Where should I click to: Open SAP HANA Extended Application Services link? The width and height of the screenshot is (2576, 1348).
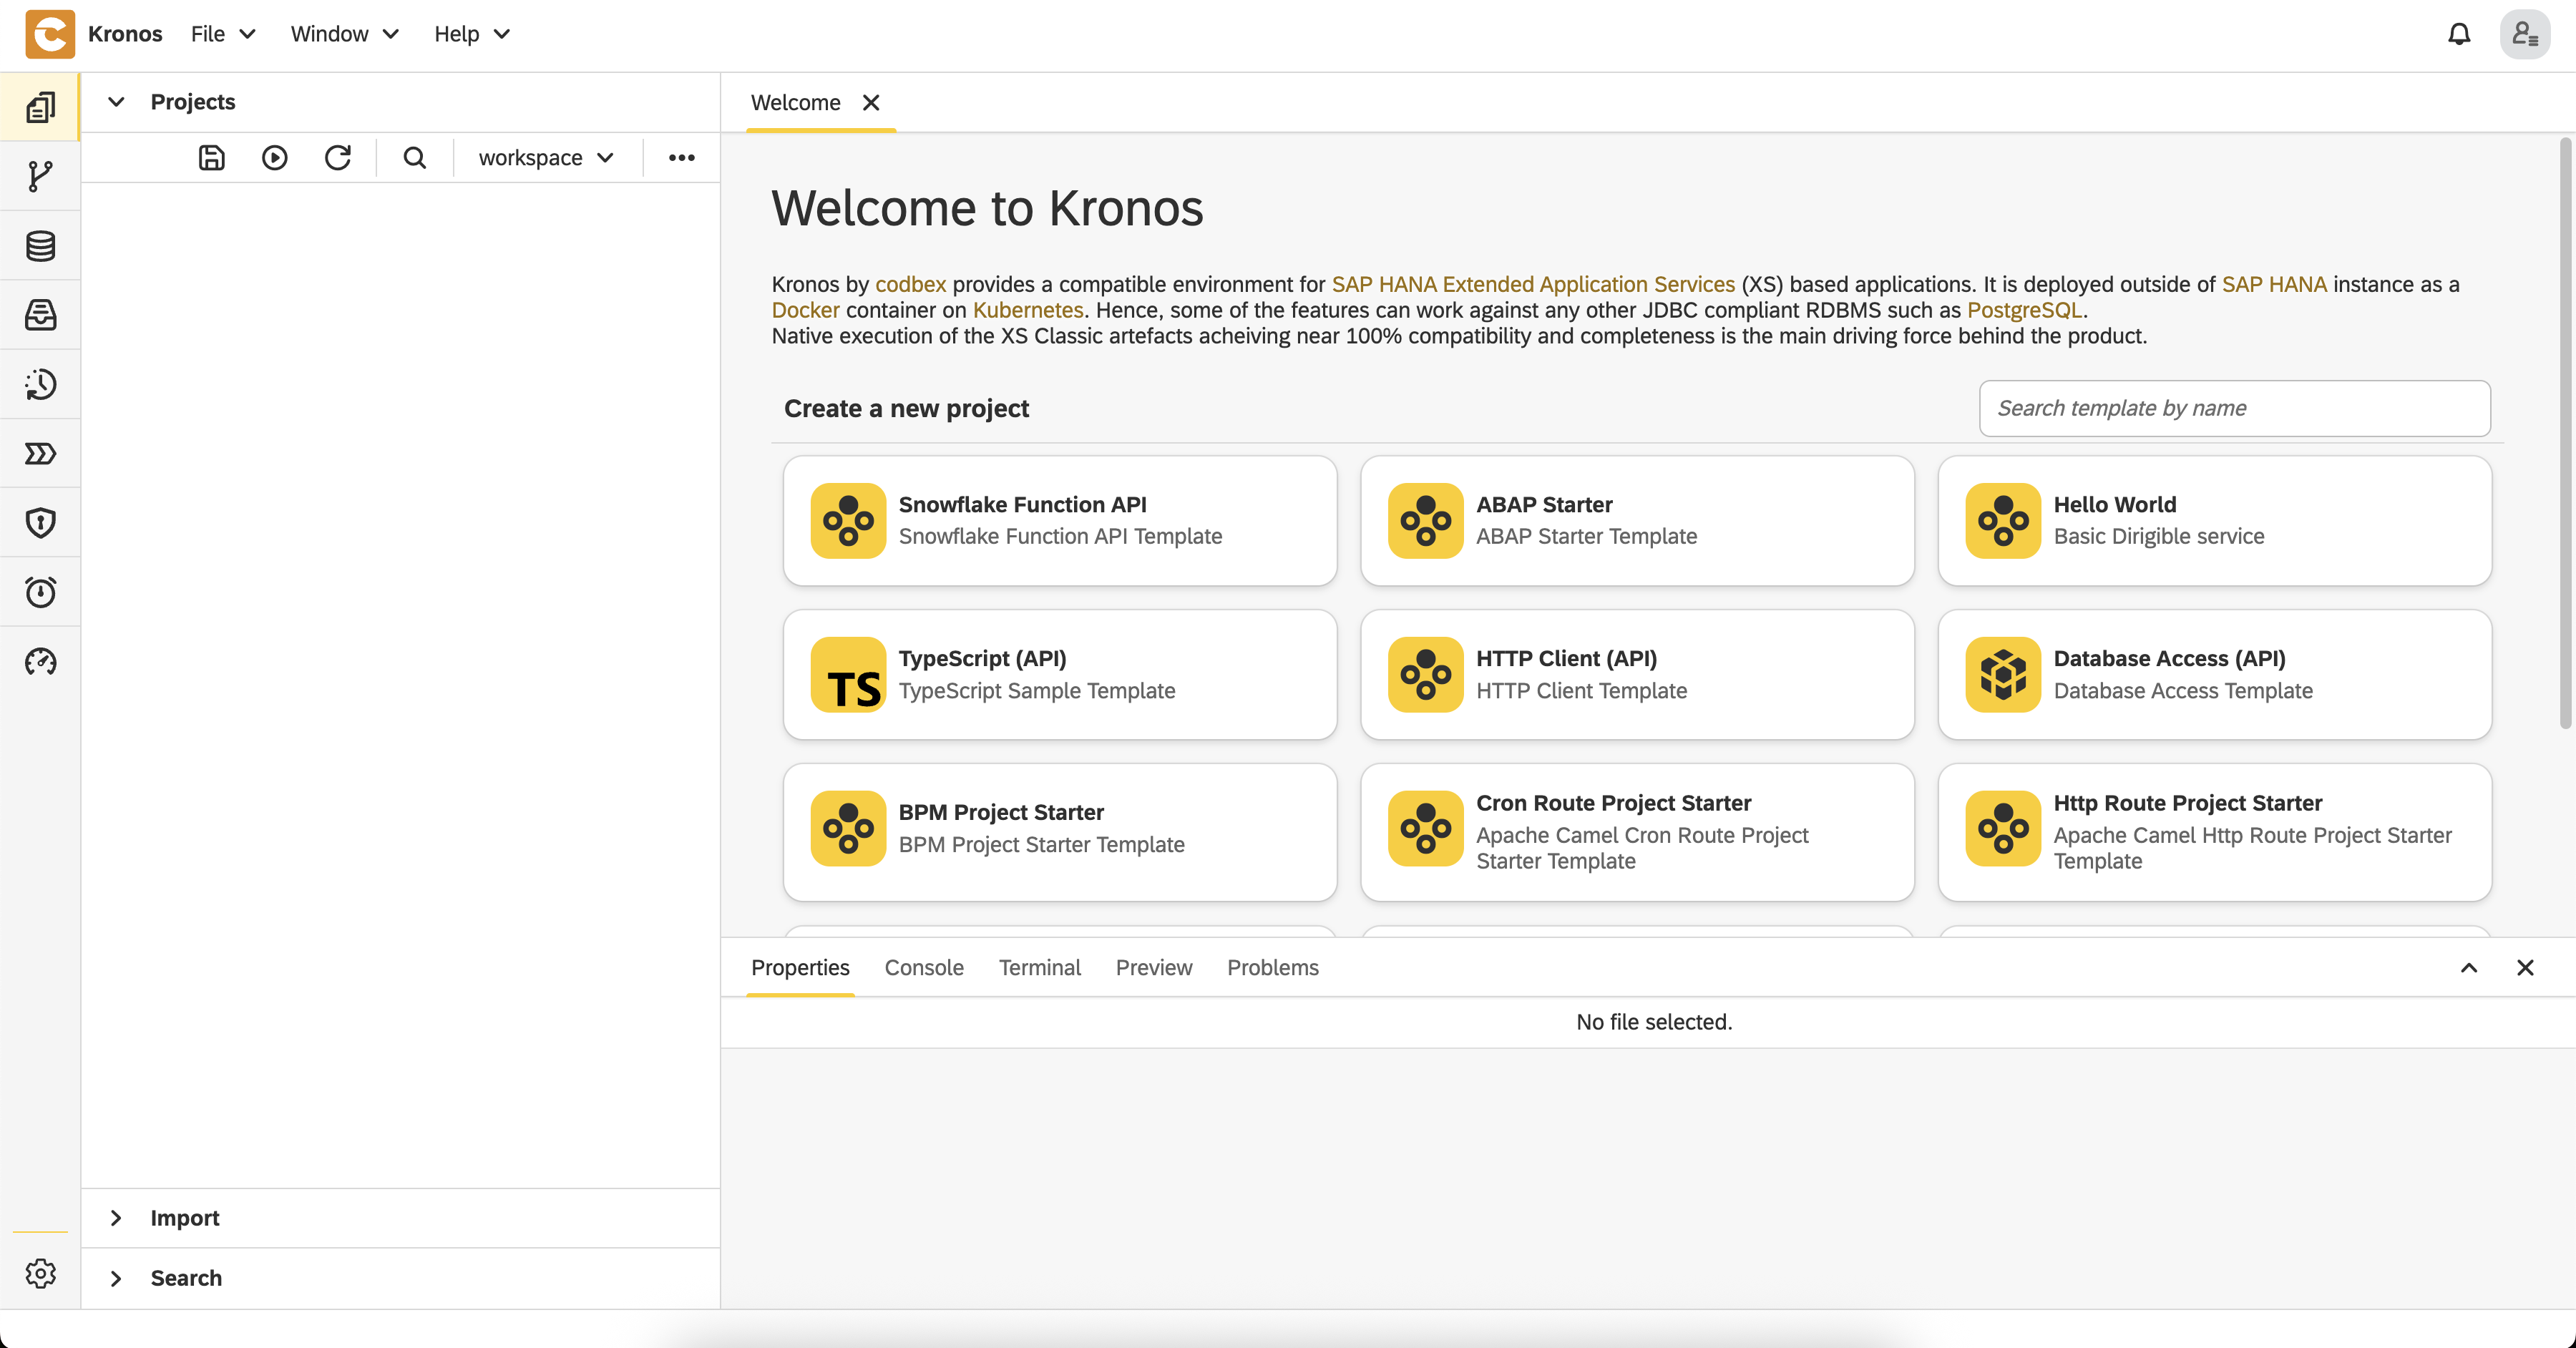pyautogui.click(x=1533, y=284)
